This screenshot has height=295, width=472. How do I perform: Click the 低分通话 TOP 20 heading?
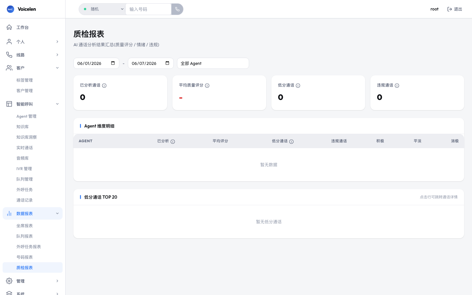click(x=101, y=197)
